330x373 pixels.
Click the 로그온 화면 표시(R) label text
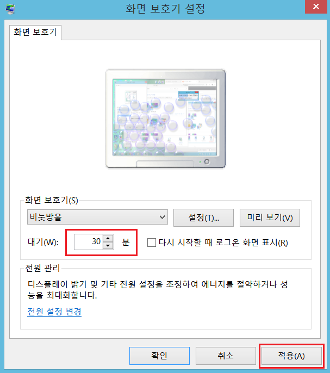pos(252,243)
